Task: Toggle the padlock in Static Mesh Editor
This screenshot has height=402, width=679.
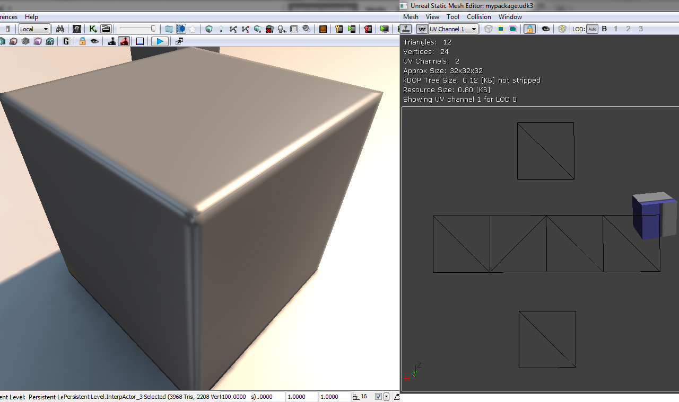Action: [x=529, y=29]
